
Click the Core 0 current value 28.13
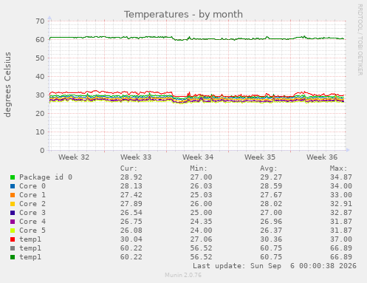pos(131,186)
